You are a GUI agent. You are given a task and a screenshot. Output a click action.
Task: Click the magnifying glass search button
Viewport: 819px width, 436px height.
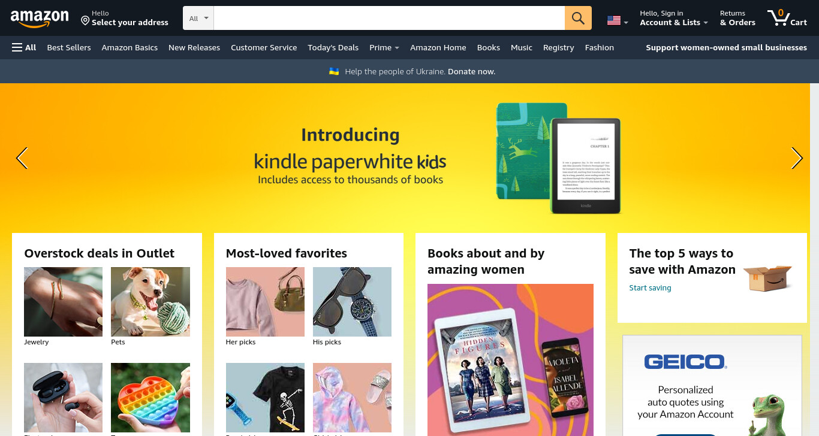point(578,18)
